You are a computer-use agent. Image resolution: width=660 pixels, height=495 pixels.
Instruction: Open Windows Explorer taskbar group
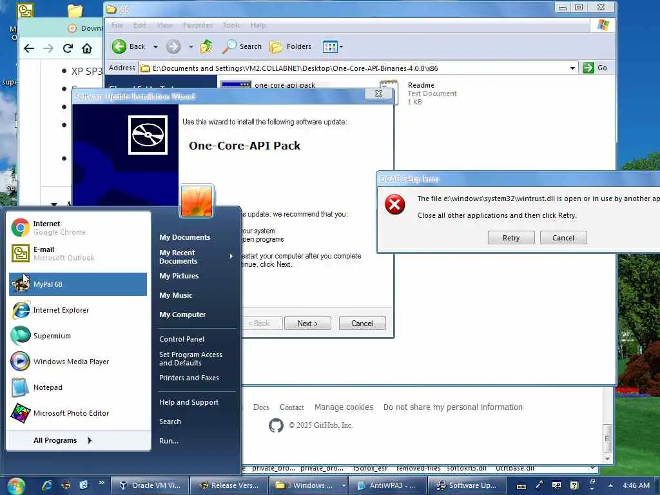308,485
